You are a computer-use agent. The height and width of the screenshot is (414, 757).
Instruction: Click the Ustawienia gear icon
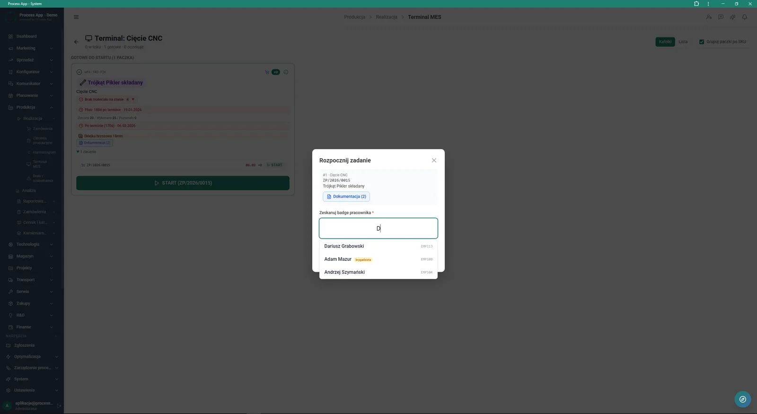click(x=8, y=390)
